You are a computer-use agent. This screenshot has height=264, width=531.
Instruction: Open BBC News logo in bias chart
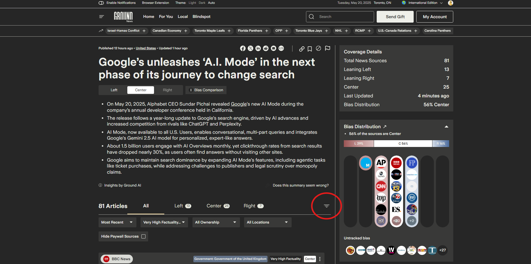(x=396, y=163)
